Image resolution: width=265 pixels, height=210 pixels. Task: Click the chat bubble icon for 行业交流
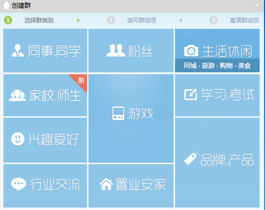point(19,184)
